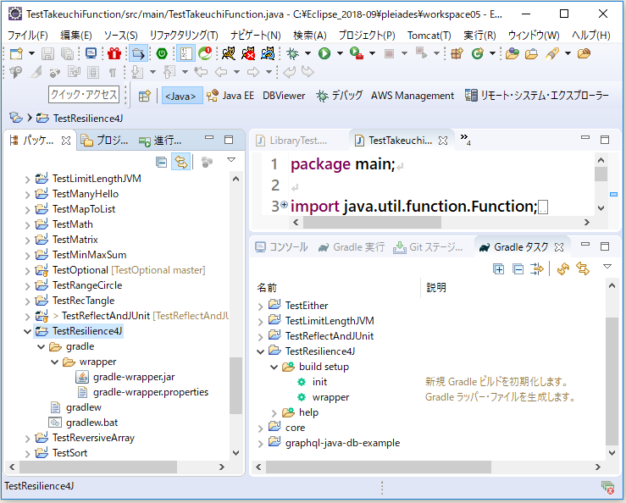Open Package Explorer view menu triangle
This screenshot has width=626, height=503.
[x=230, y=160]
